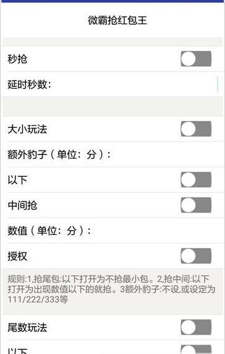Toggle 以下 switch below 尾数玩法
Image resolution: width=225 pixels, height=354 pixels.
pos(196,349)
